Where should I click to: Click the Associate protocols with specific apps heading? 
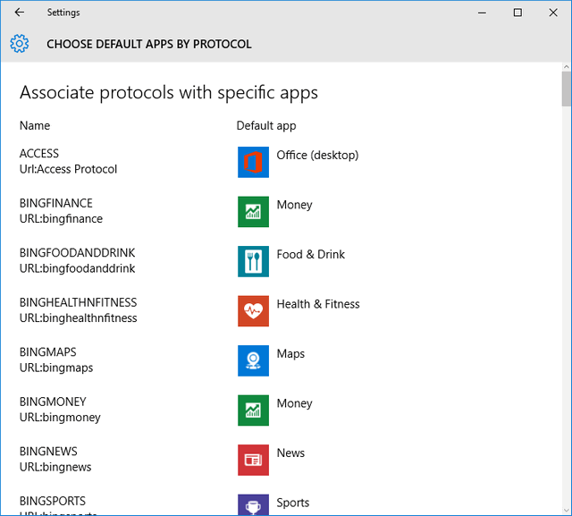click(x=169, y=93)
